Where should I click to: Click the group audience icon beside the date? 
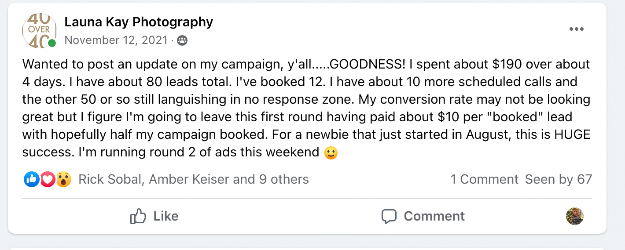pos(182,41)
